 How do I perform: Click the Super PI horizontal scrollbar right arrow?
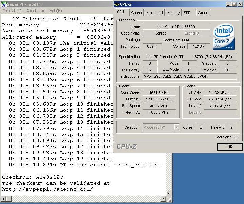(x=163, y=199)
